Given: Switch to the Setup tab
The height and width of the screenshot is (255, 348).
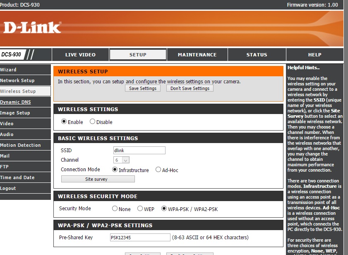Looking at the screenshot, I should (138, 55).
